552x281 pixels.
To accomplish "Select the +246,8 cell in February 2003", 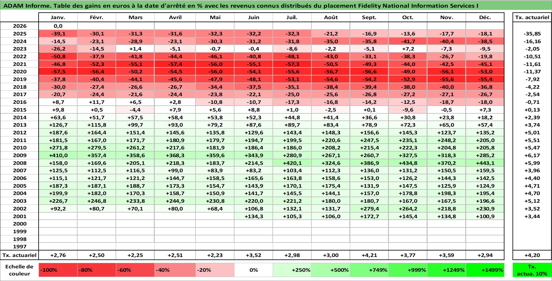I will coord(96,201).
